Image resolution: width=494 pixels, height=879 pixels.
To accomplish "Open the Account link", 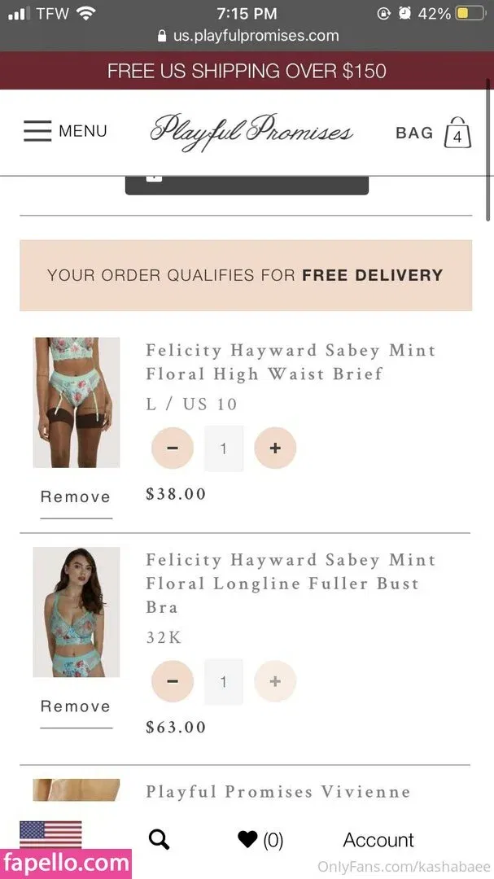I will (x=378, y=840).
